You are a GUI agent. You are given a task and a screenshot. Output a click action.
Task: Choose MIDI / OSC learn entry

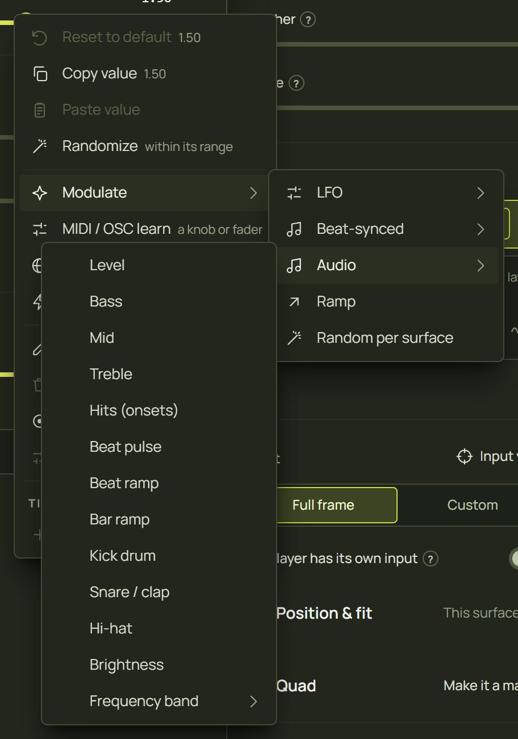coord(144,229)
